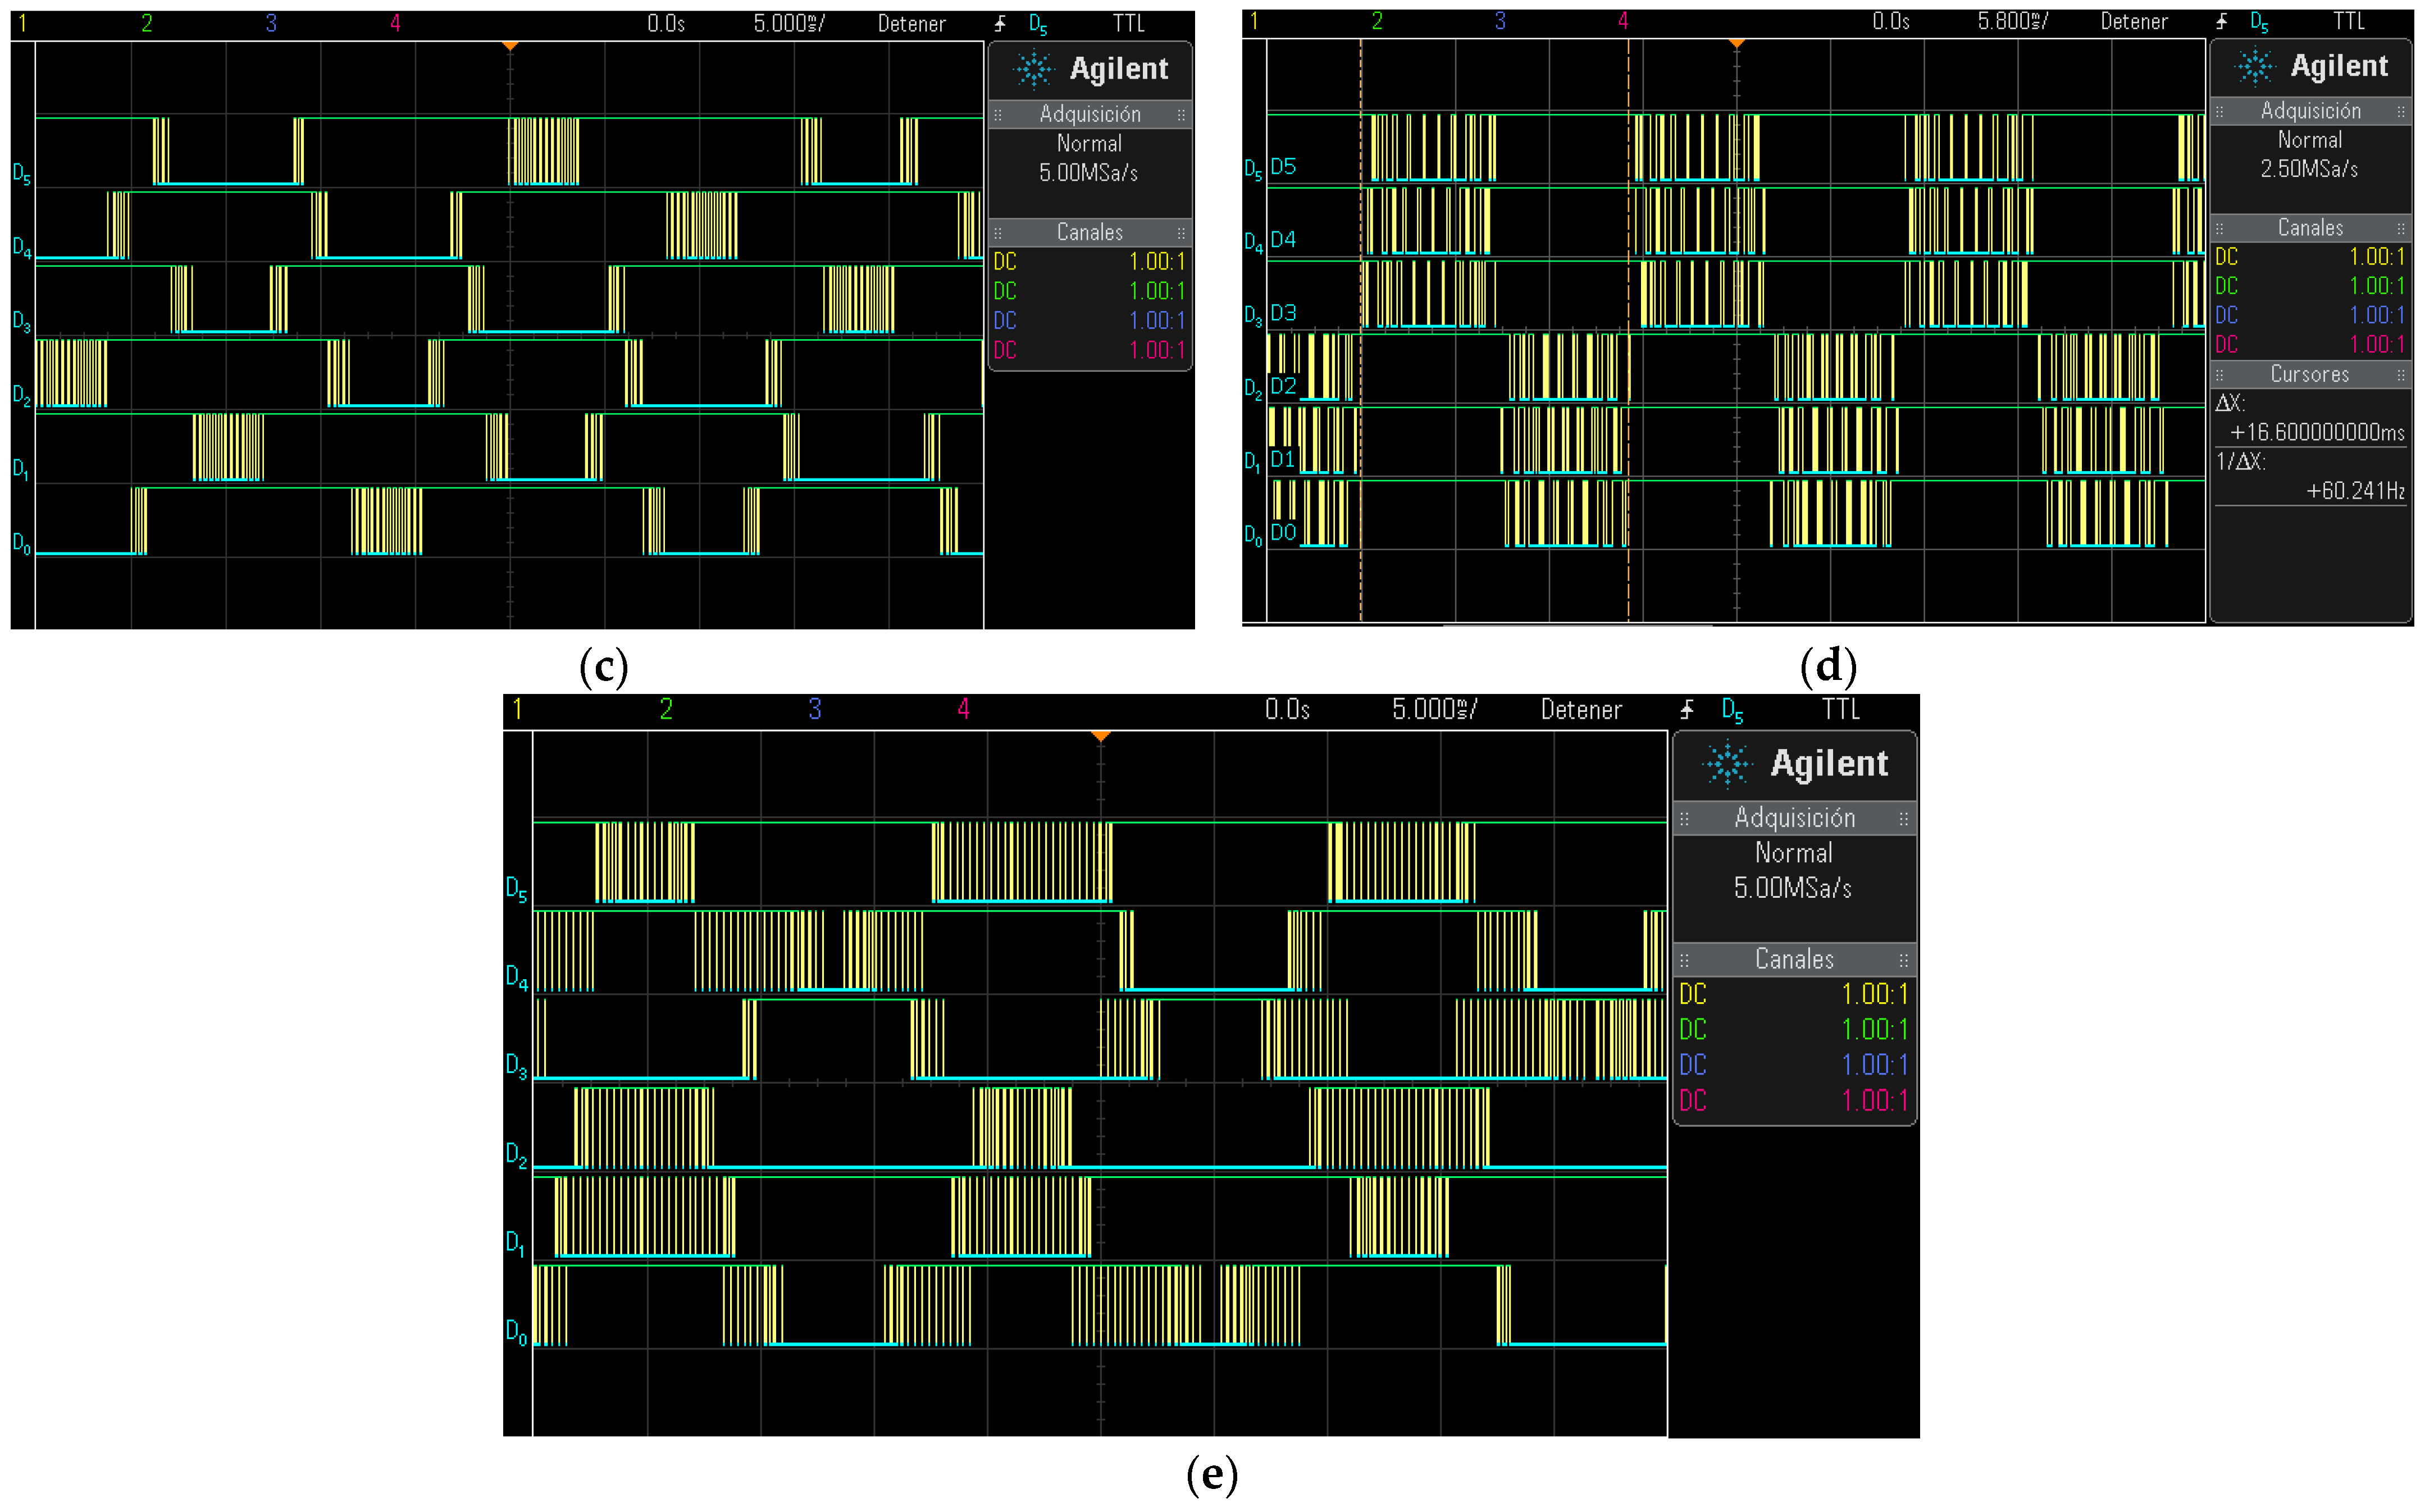Select yellow channel 1 indicator in panel (c)

[x=22, y=23]
